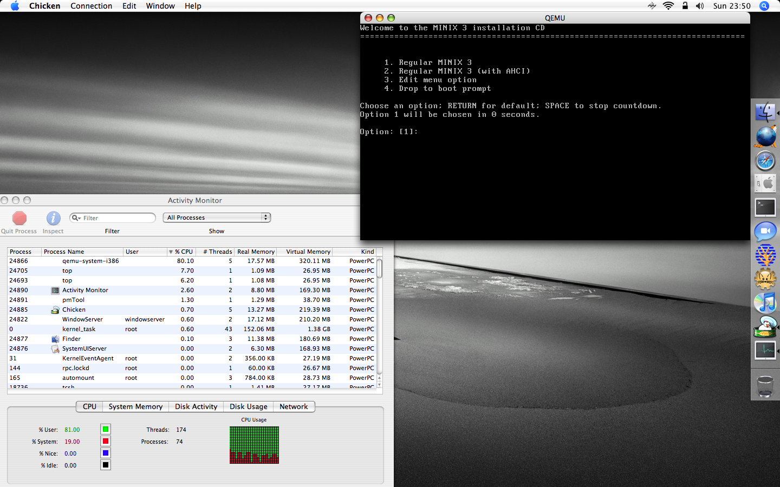
Task: Select the Network tab
Action: click(x=294, y=406)
